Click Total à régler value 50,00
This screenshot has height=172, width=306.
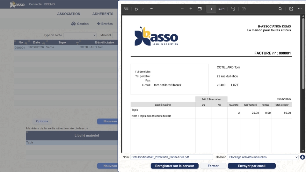coord(287,113)
